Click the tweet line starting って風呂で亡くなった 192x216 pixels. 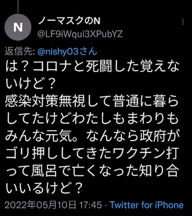click(x=92, y=171)
